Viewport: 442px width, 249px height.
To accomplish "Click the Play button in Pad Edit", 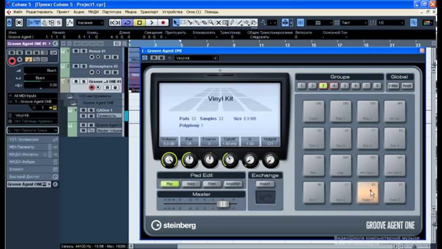I will click(170, 184).
